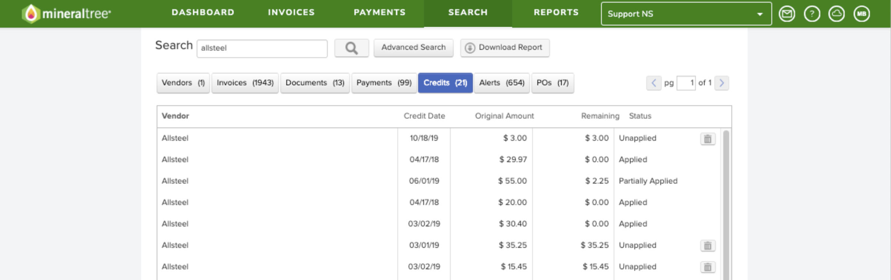
Task: Click the cloud sync icon
Action: (837, 14)
